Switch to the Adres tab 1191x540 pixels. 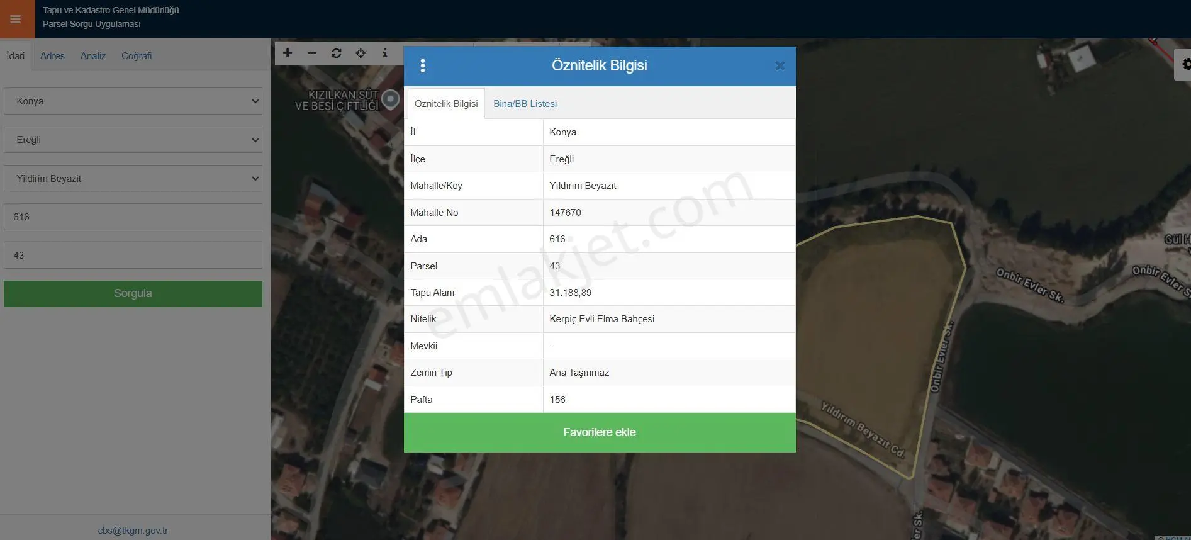[52, 55]
